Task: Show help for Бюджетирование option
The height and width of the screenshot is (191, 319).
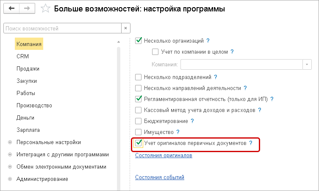Action: pyautogui.click(x=192, y=121)
